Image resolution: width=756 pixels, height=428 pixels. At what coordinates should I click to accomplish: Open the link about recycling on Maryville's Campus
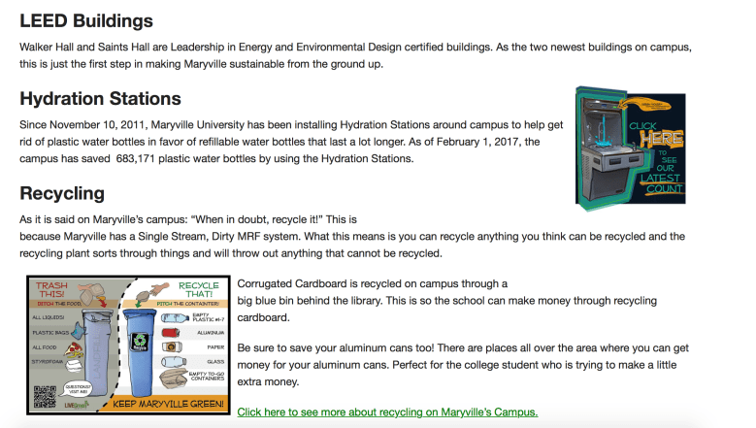(387, 412)
